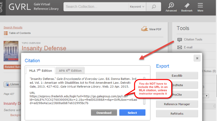Click the blue Select button
Viewport: 217px width, 121px height.
(132, 113)
